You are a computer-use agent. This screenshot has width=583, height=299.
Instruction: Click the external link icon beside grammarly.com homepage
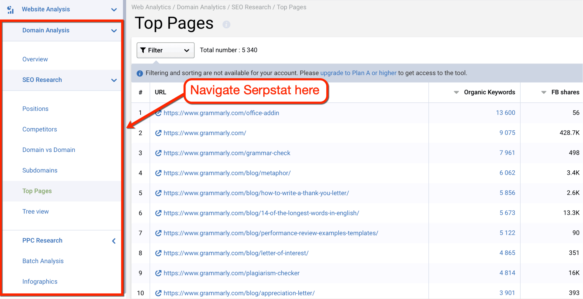pyautogui.click(x=158, y=133)
